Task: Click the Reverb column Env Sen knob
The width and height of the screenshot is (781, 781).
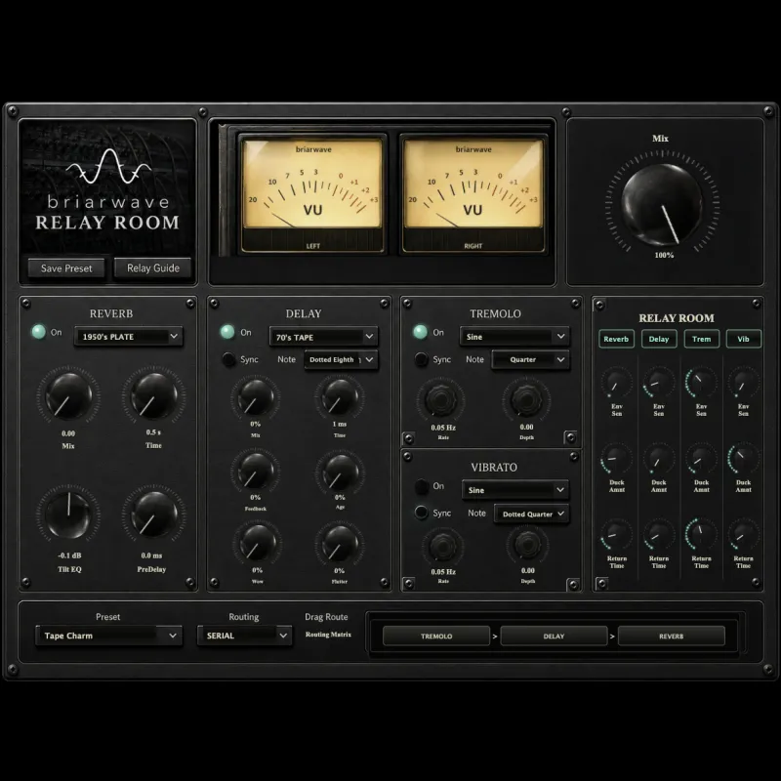Action: 617,384
